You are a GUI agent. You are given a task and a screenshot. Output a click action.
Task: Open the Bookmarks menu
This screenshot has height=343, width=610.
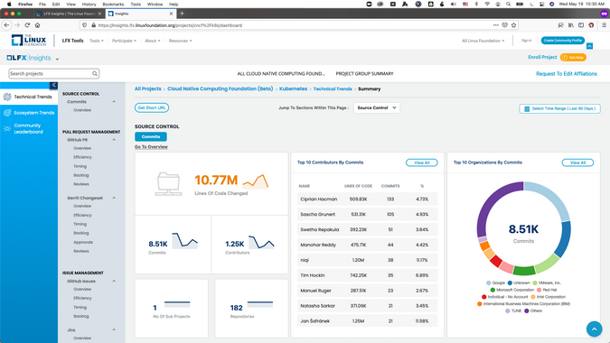pyautogui.click(x=113, y=4)
